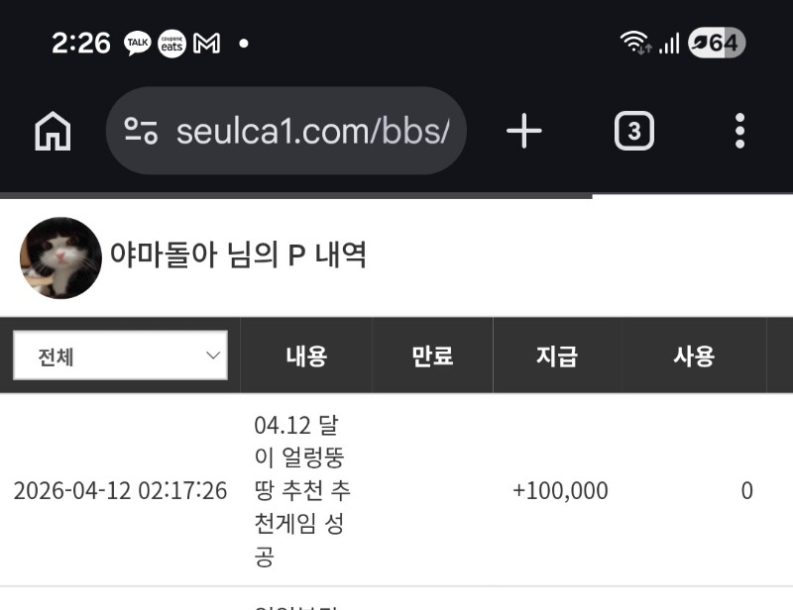The height and width of the screenshot is (610, 793).
Task: Expand the 전체 filter dropdown
Action: pyautogui.click(x=120, y=356)
